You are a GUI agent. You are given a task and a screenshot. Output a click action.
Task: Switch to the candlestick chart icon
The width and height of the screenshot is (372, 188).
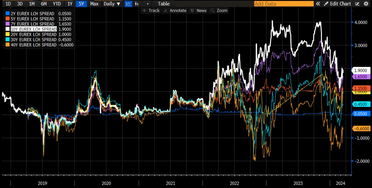[137, 4]
